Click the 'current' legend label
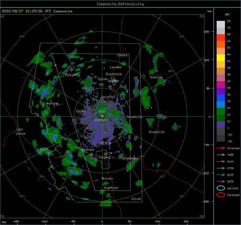The width and height of the screenshot is (241, 225). coord(233,188)
